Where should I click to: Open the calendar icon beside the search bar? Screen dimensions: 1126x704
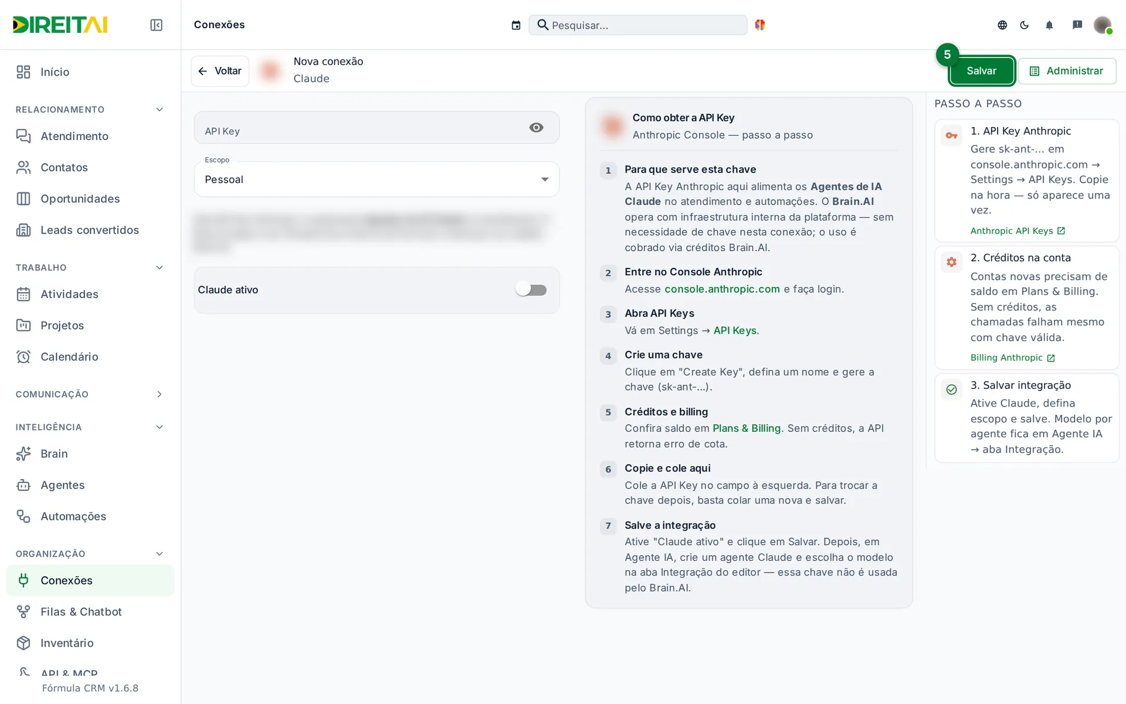point(516,25)
